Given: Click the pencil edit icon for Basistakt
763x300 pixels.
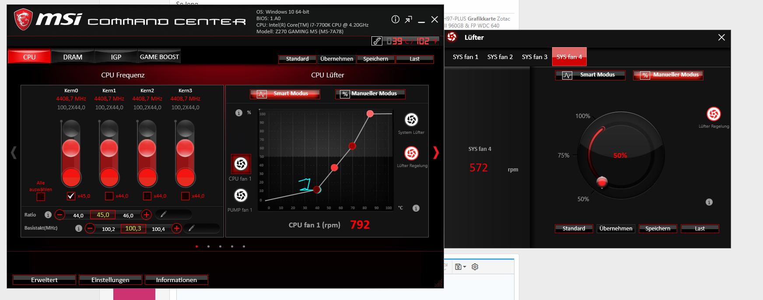Looking at the screenshot, I should point(191,228).
